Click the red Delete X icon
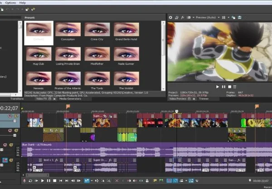This screenshot has height=189, width=272. 117,181
